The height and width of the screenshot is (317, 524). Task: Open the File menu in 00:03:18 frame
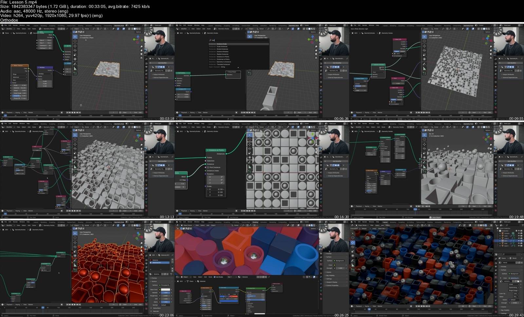pyautogui.click(x=6, y=25)
